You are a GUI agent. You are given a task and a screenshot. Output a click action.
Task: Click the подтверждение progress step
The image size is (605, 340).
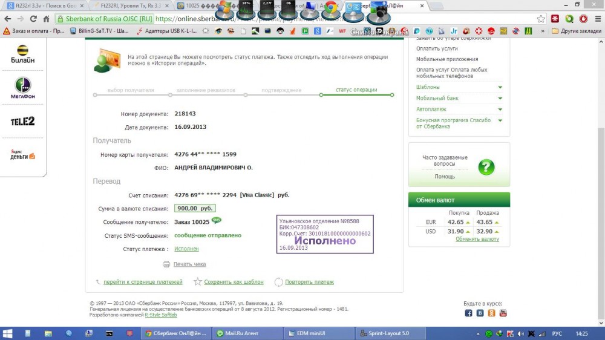[281, 90]
